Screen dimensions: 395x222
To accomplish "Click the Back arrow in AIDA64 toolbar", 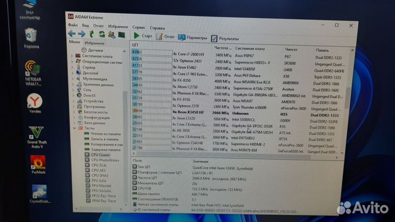I will (x=72, y=34).
